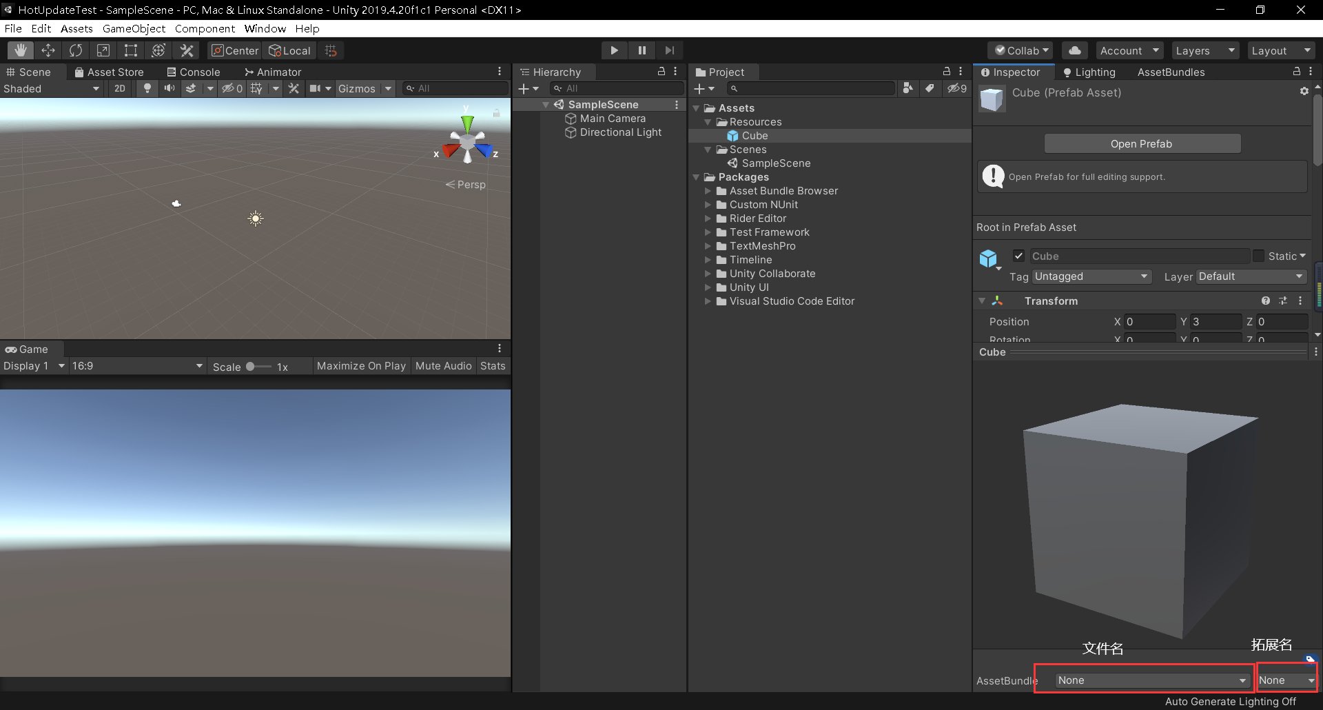Screen dimensions: 1323x710
Task: Select the Hand tool
Action: tap(21, 50)
